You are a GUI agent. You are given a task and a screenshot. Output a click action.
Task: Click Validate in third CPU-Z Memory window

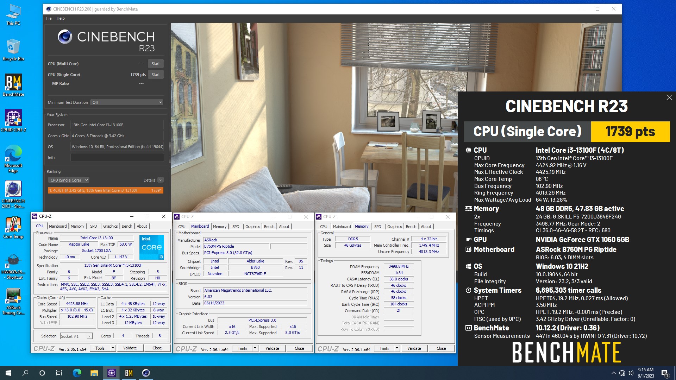tap(414, 348)
